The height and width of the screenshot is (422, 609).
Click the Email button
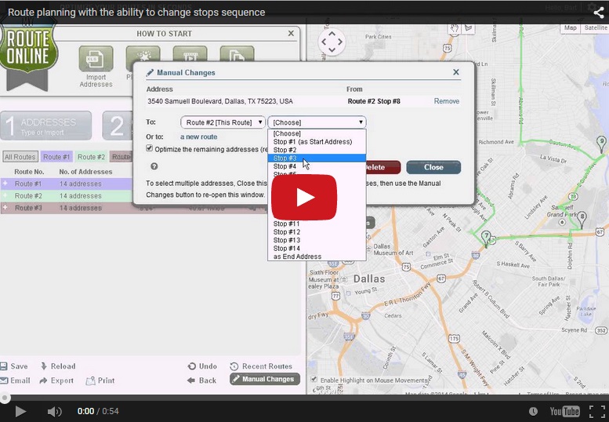[15, 380]
